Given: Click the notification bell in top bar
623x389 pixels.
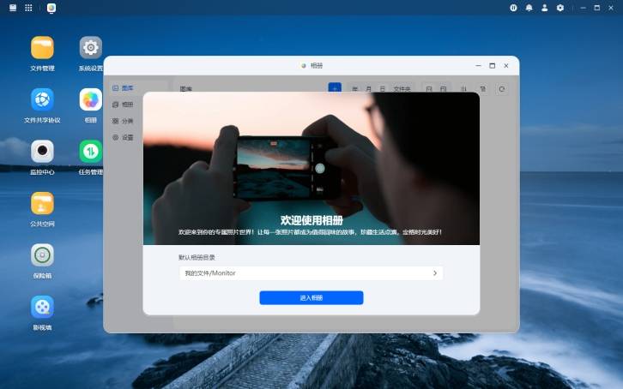Looking at the screenshot, I should (x=529, y=8).
